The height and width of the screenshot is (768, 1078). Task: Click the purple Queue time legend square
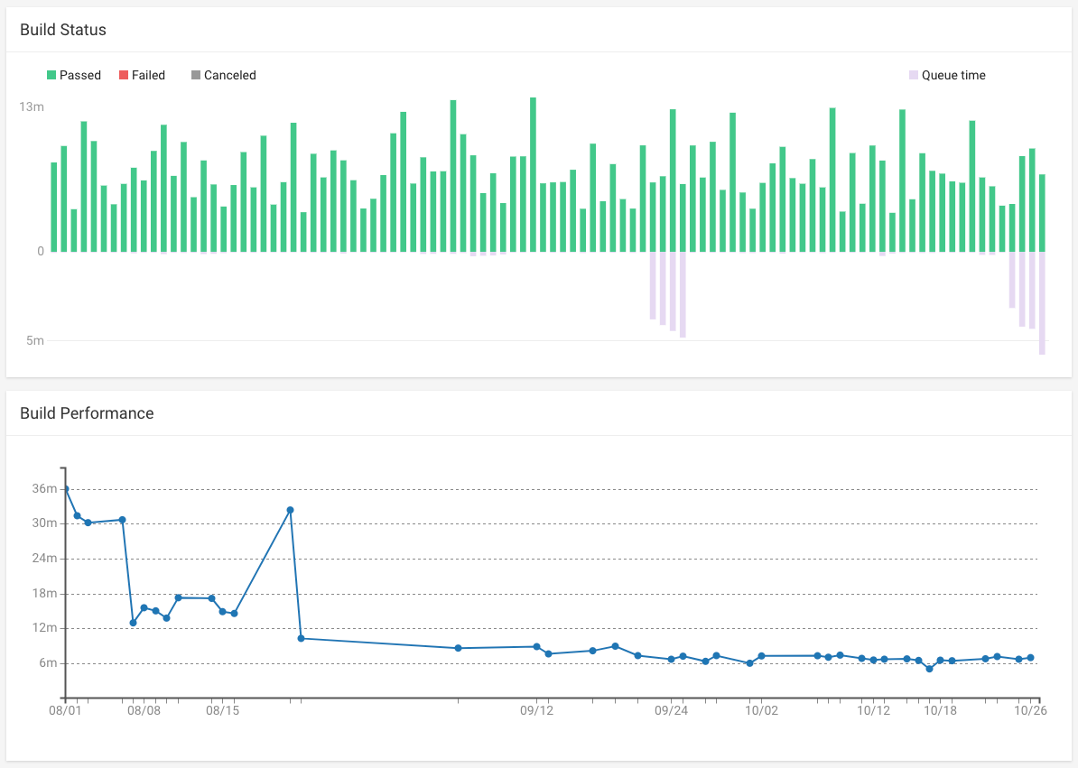[x=912, y=75]
